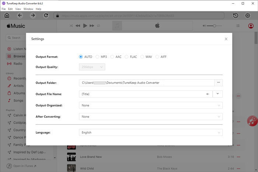The width and height of the screenshot is (258, 172).
Task: Open the Window menu
Action: (x=28, y=9)
